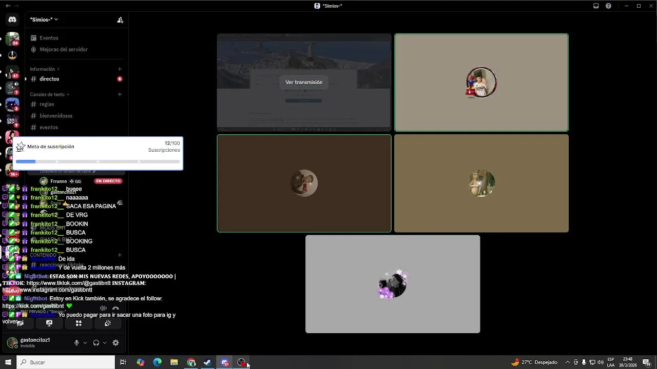Click Ver transmisión button
657x369 pixels.
click(304, 82)
